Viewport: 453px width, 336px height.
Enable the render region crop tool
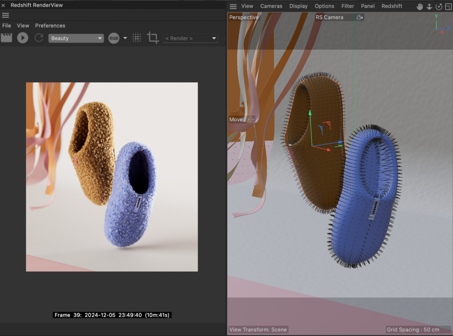153,38
